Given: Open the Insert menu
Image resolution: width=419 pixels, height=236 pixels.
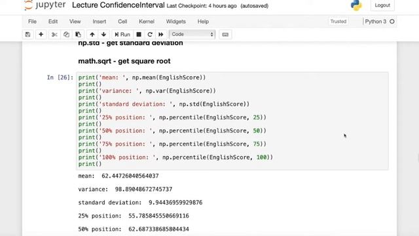Looking at the screenshot, I should click(x=100, y=22).
